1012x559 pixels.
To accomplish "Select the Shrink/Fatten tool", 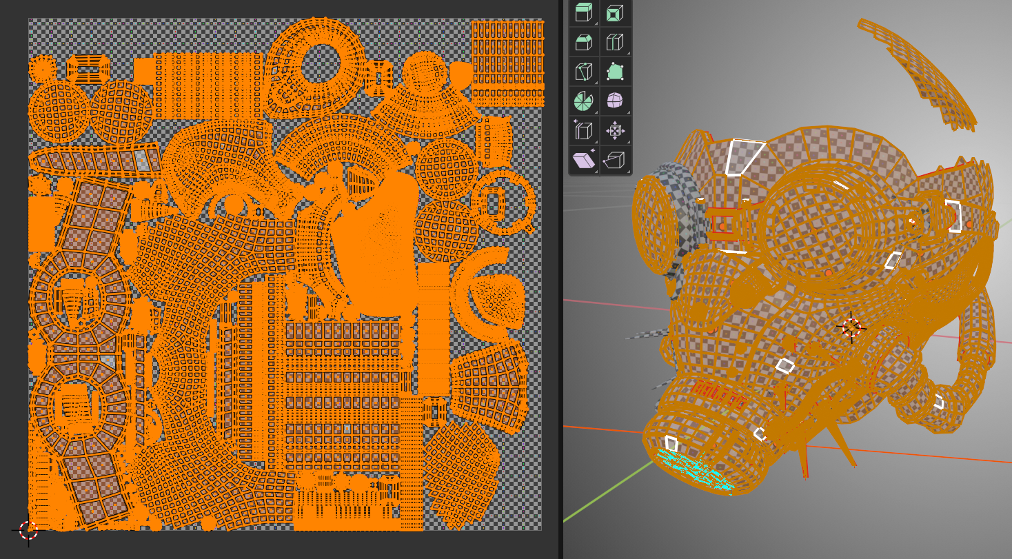I will [x=615, y=130].
